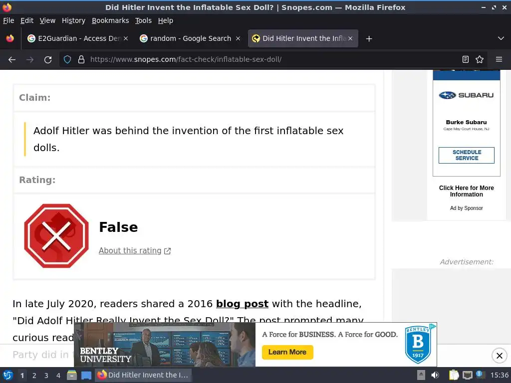Show site security padlock information

81,59
